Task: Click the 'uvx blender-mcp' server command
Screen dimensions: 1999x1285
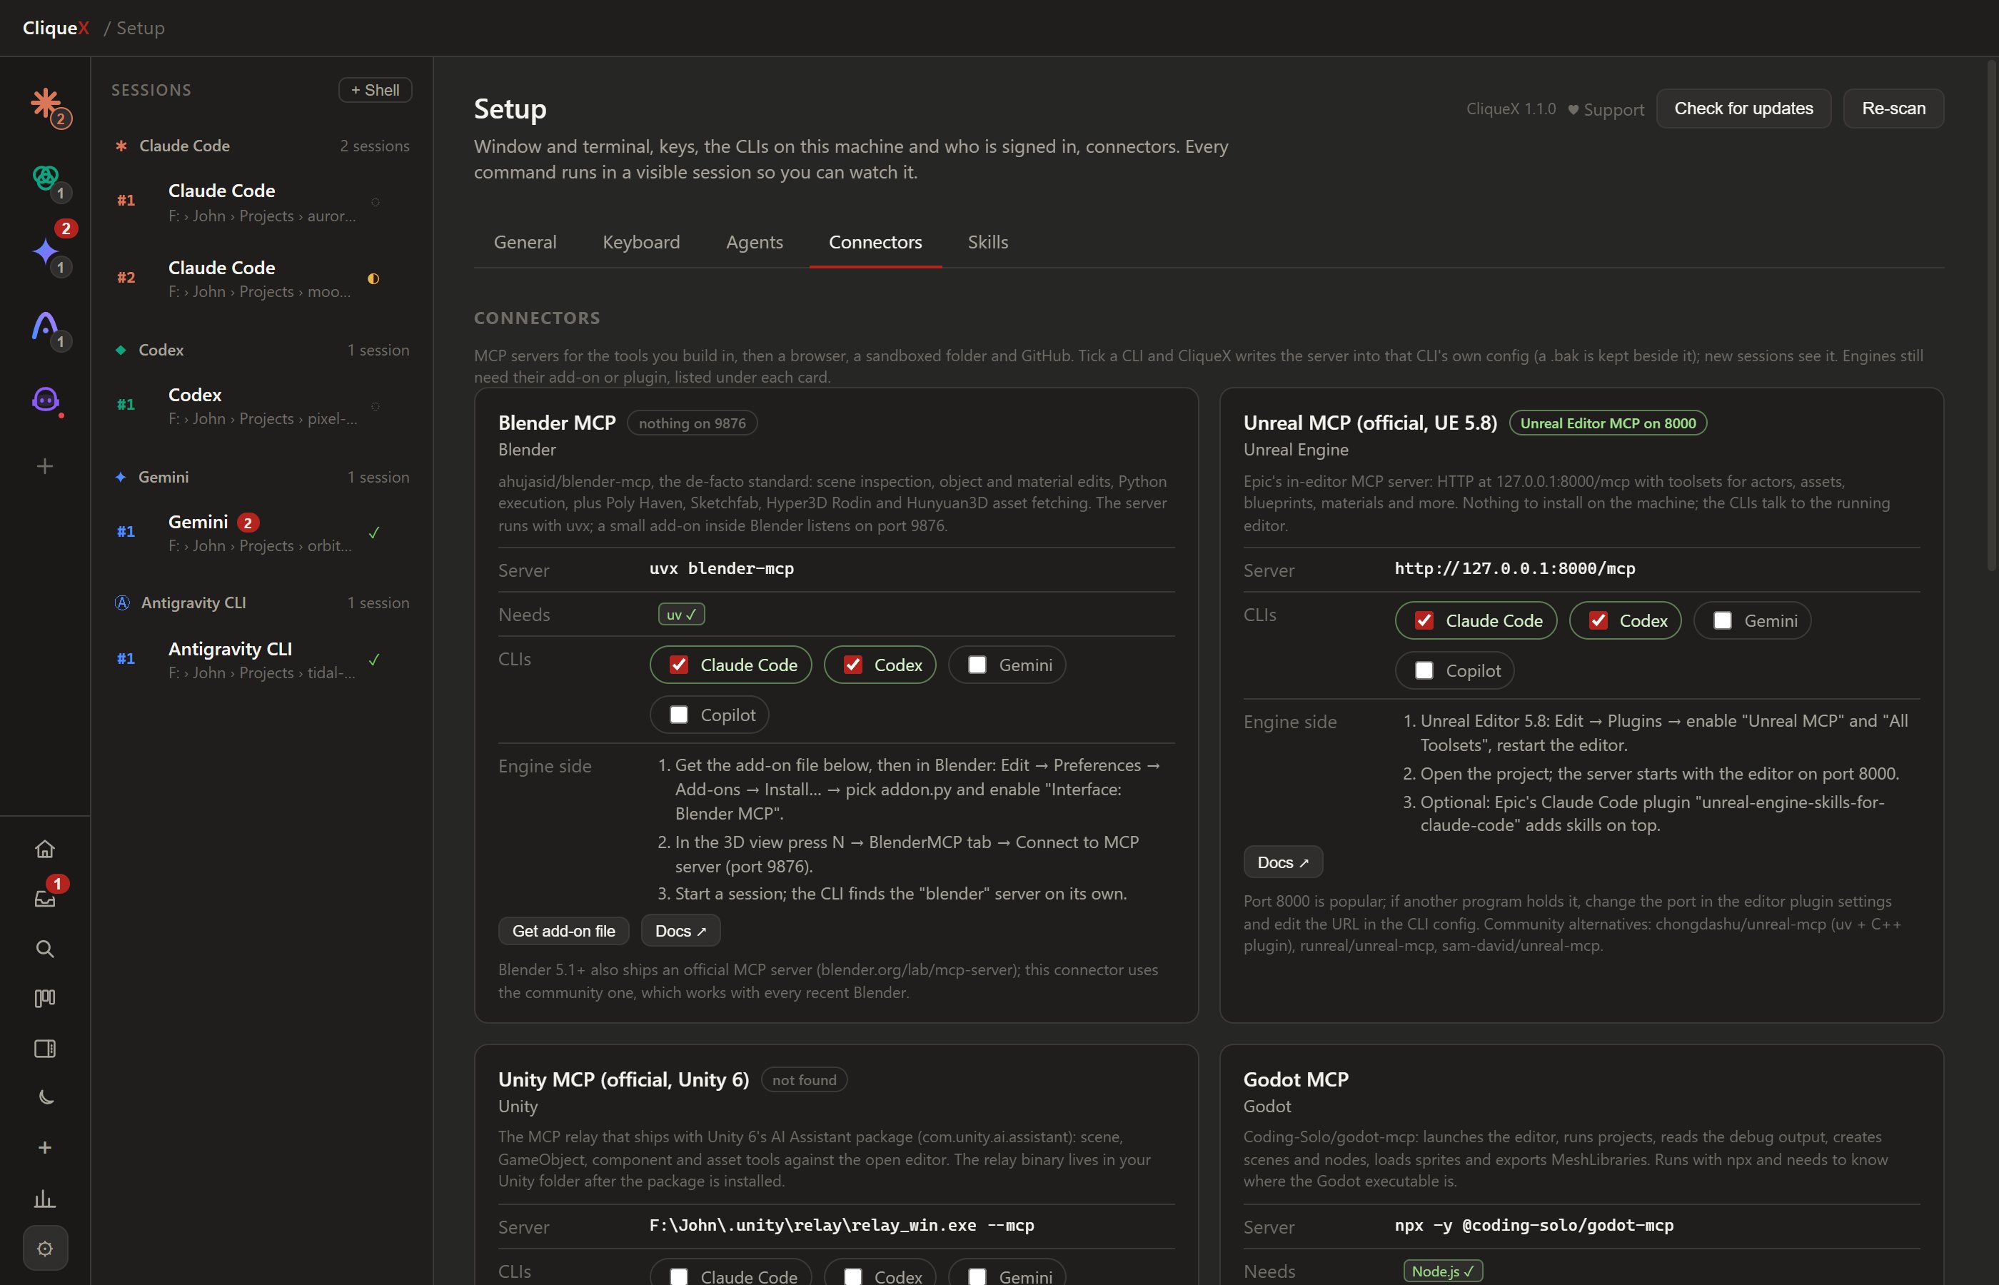Action: [x=722, y=569]
